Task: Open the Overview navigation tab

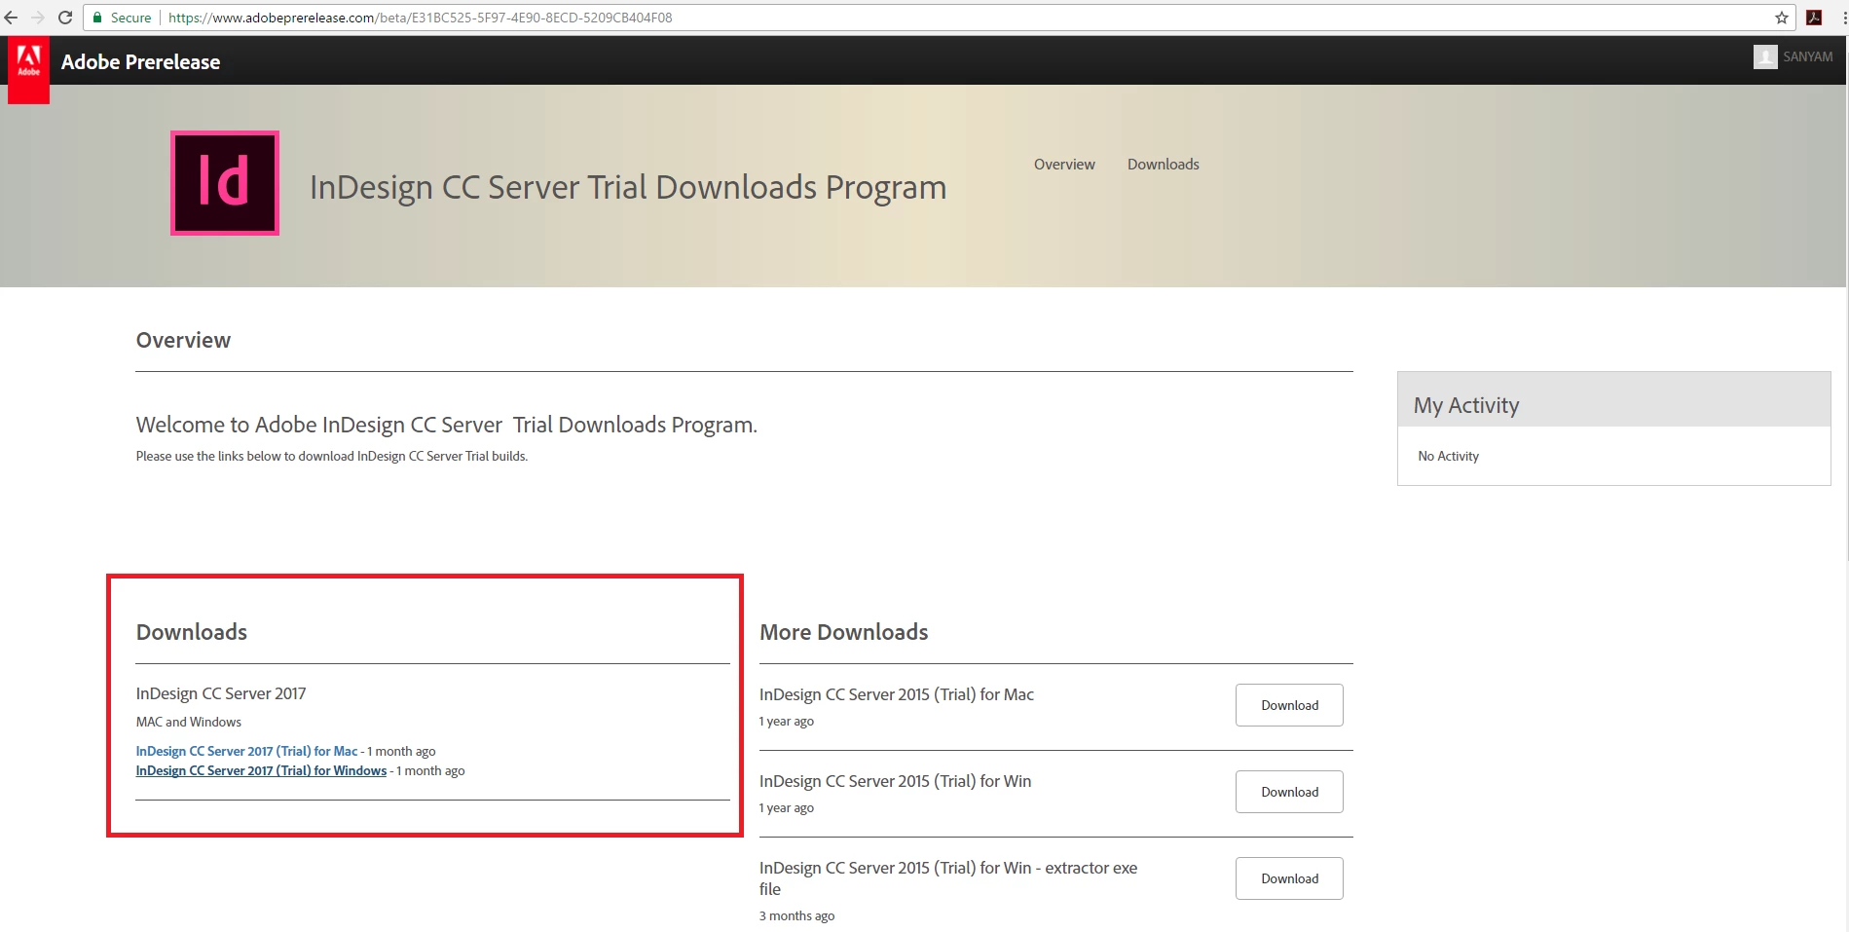Action: coord(1064,165)
